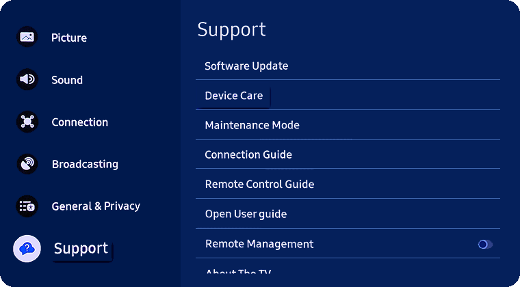Click the Broadcasting satellite dish icon
520x287 pixels.
coord(27,164)
